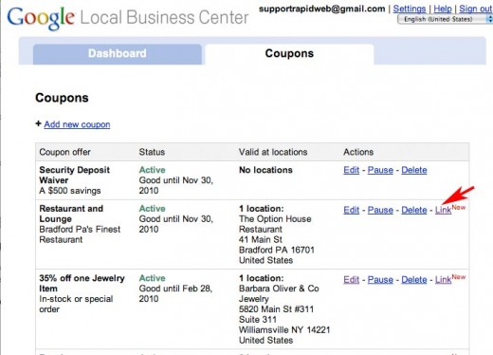Open the Settings link
This screenshot has height=355, width=493.
coord(410,9)
